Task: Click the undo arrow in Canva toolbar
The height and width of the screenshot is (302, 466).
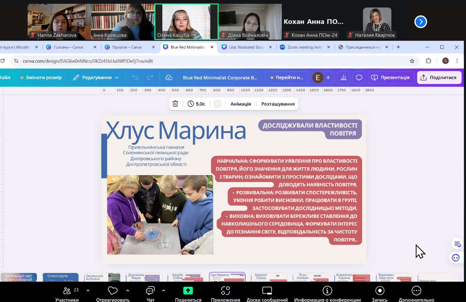Action: tap(135, 77)
